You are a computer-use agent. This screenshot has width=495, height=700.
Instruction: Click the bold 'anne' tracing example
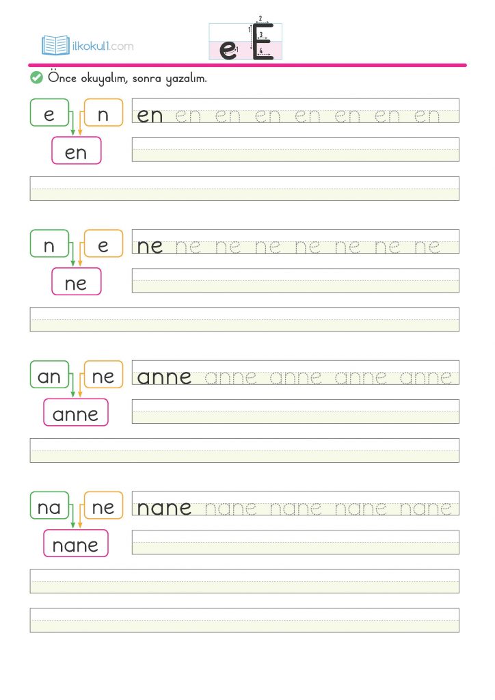(x=165, y=377)
